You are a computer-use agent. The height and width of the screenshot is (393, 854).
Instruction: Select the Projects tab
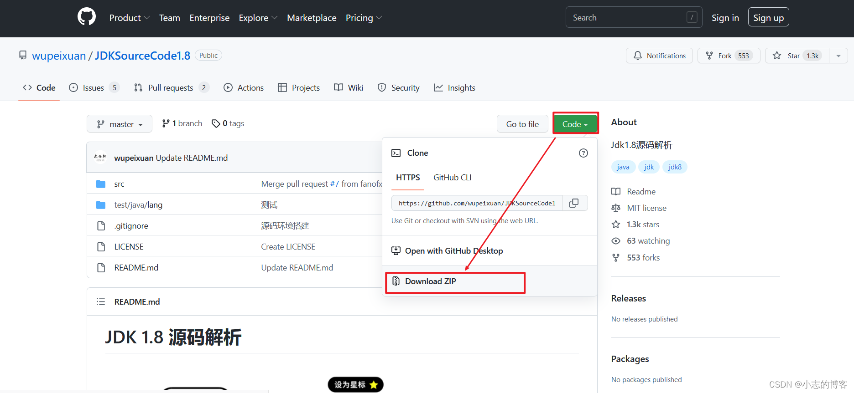click(x=299, y=87)
